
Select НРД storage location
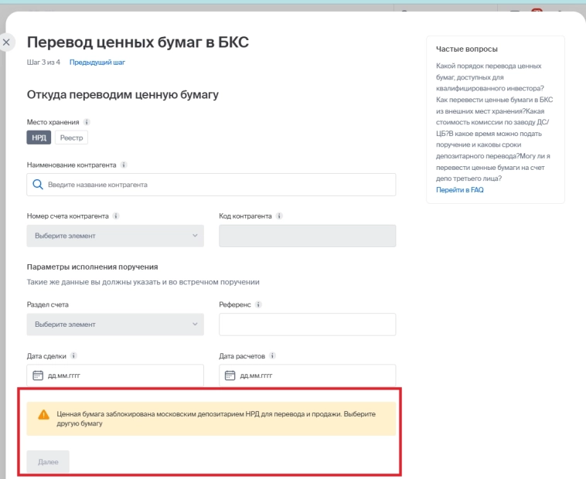[39, 138]
